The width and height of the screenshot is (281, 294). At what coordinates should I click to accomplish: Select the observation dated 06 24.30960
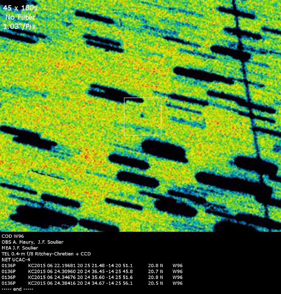click(x=51, y=272)
